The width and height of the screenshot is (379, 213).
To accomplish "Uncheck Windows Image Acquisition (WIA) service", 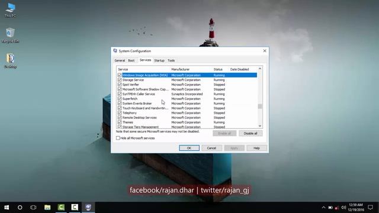I will coord(120,75).
